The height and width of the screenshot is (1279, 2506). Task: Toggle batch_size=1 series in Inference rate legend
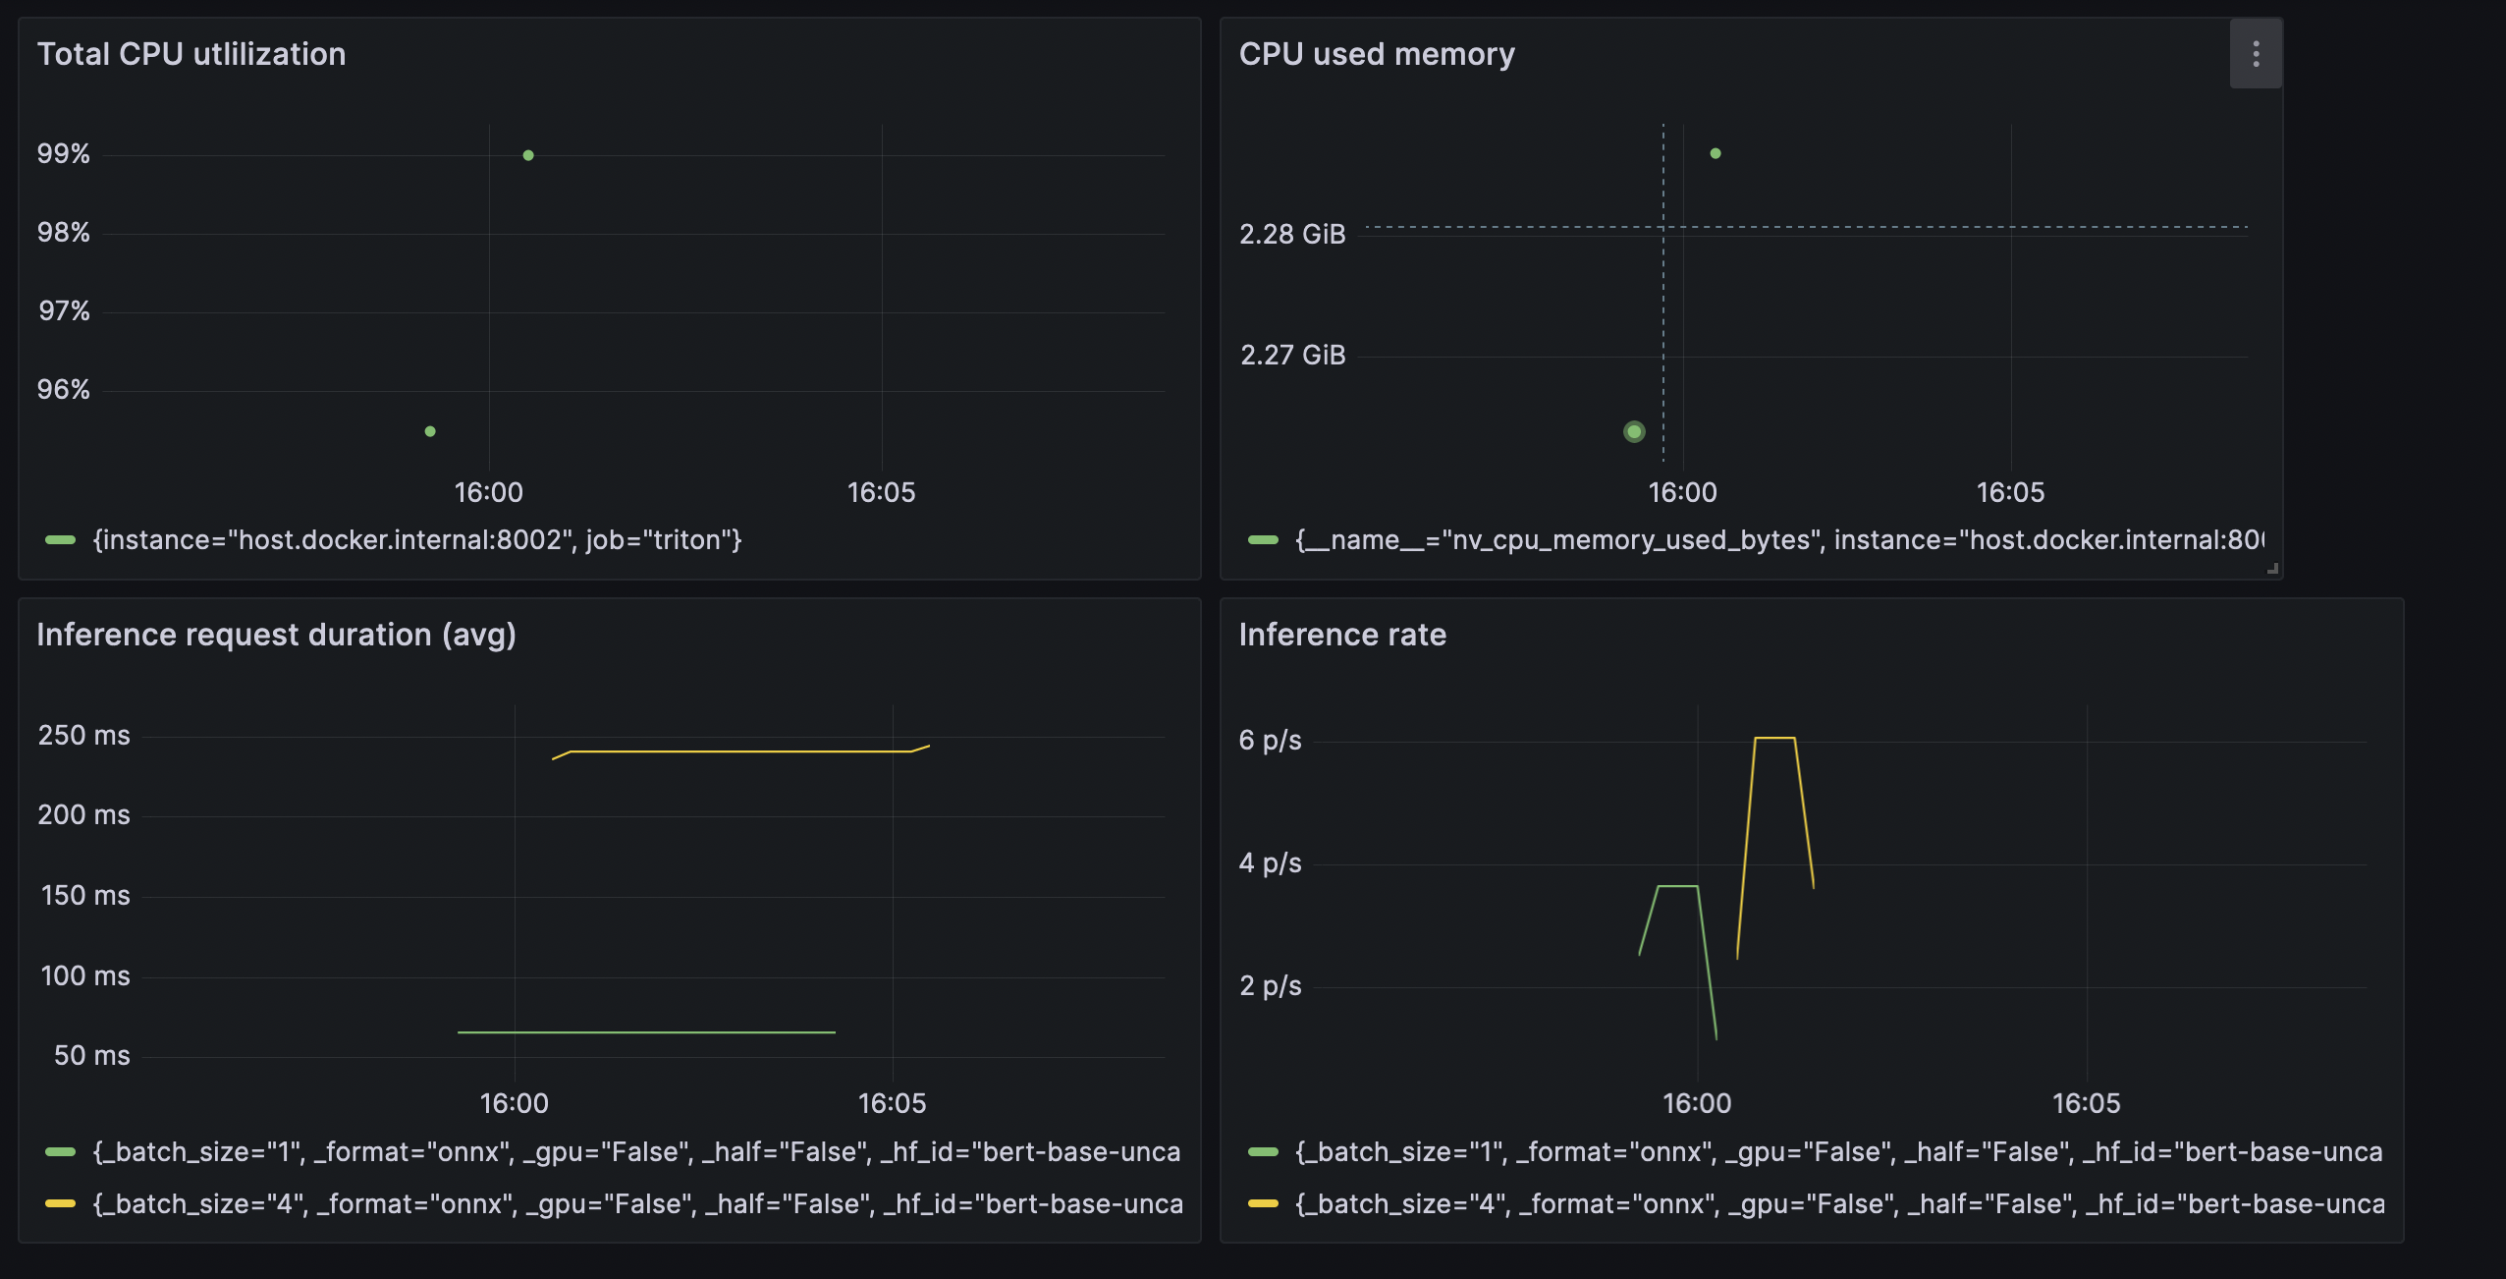(x=1836, y=1151)
